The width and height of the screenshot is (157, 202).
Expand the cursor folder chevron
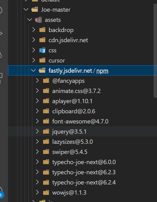(34, 60)
